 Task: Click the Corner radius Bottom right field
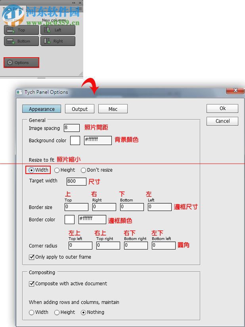coord(136,246)
